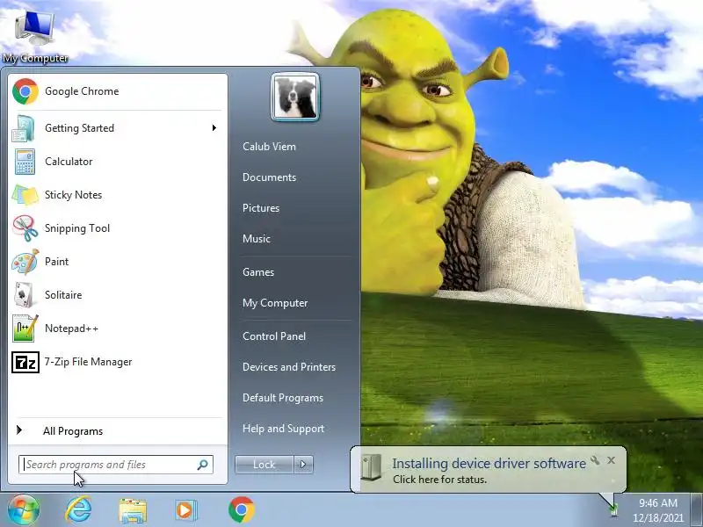703x527 pixels.
Task: Close the driver installation balloon
Action: click(x=611, y=460)
